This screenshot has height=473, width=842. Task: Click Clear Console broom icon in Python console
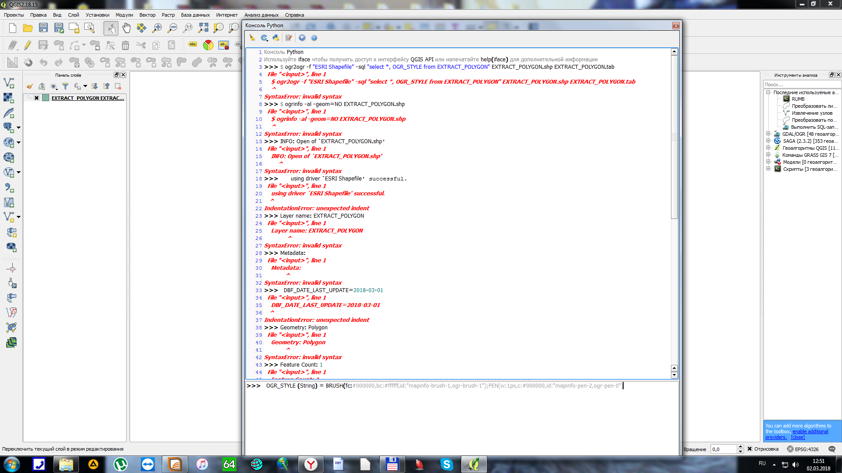252,38
